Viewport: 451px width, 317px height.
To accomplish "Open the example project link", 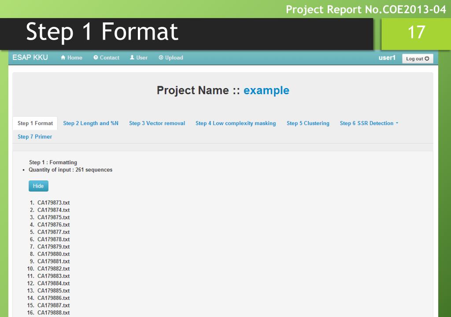I will pos(266,90).
